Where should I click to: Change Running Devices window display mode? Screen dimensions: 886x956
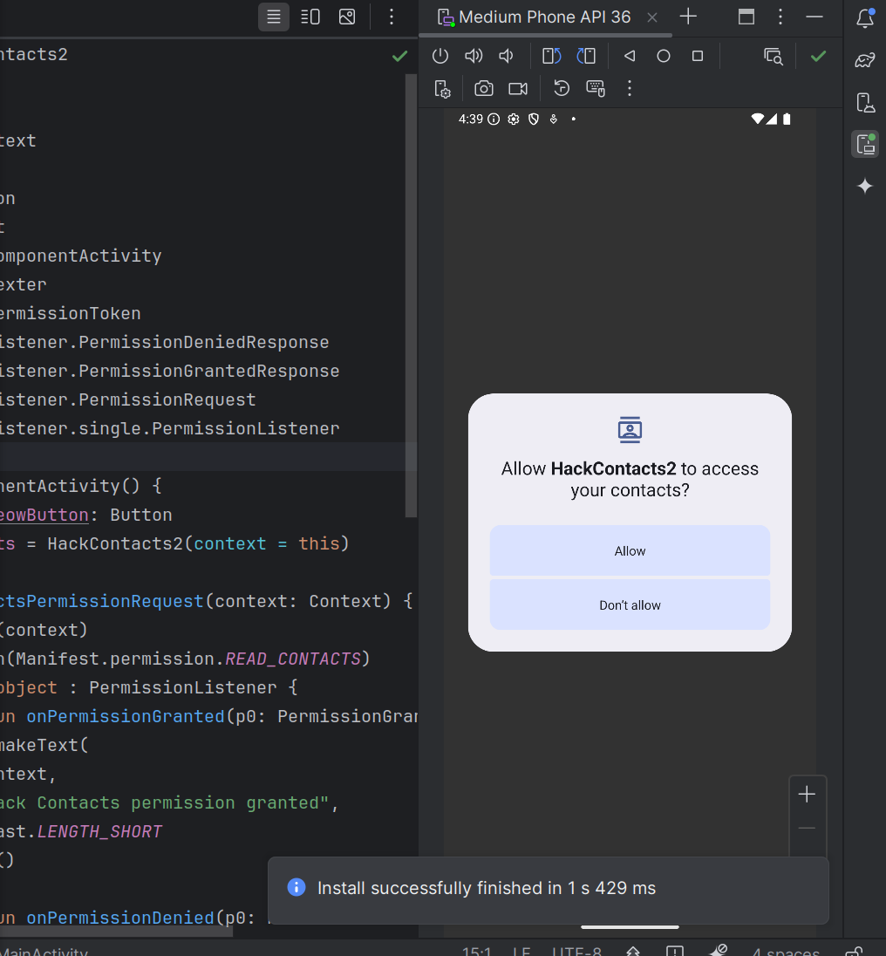click(746, 17)
